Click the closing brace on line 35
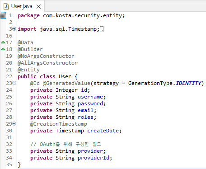Viewport: 206px width, 169px height. [x=19, y=165]
